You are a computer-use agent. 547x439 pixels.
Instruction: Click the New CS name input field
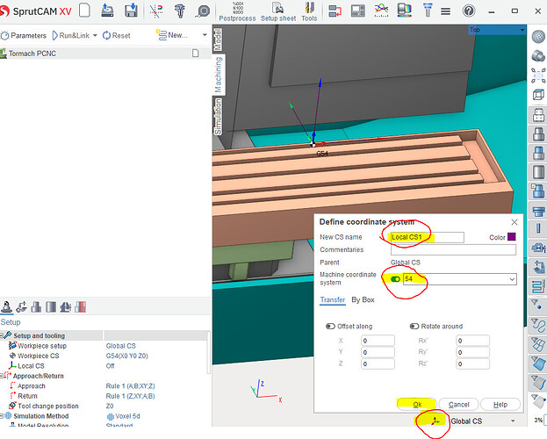tap(427, 237)
